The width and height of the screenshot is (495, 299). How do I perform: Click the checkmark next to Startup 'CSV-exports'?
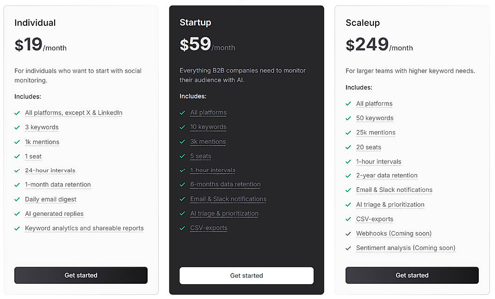[x=182, y=228]
